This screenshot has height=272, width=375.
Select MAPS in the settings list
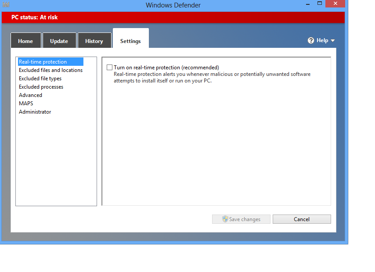click(26, 104)
